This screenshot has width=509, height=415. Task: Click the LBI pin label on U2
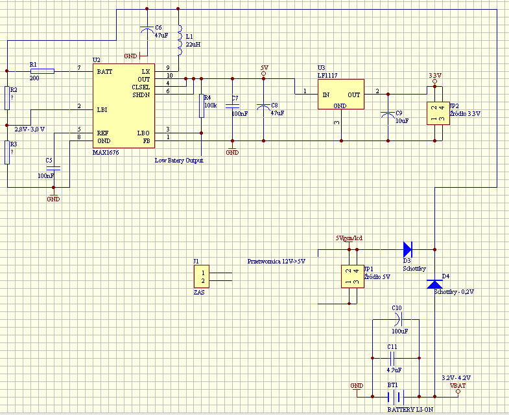[x=102, y=110]
